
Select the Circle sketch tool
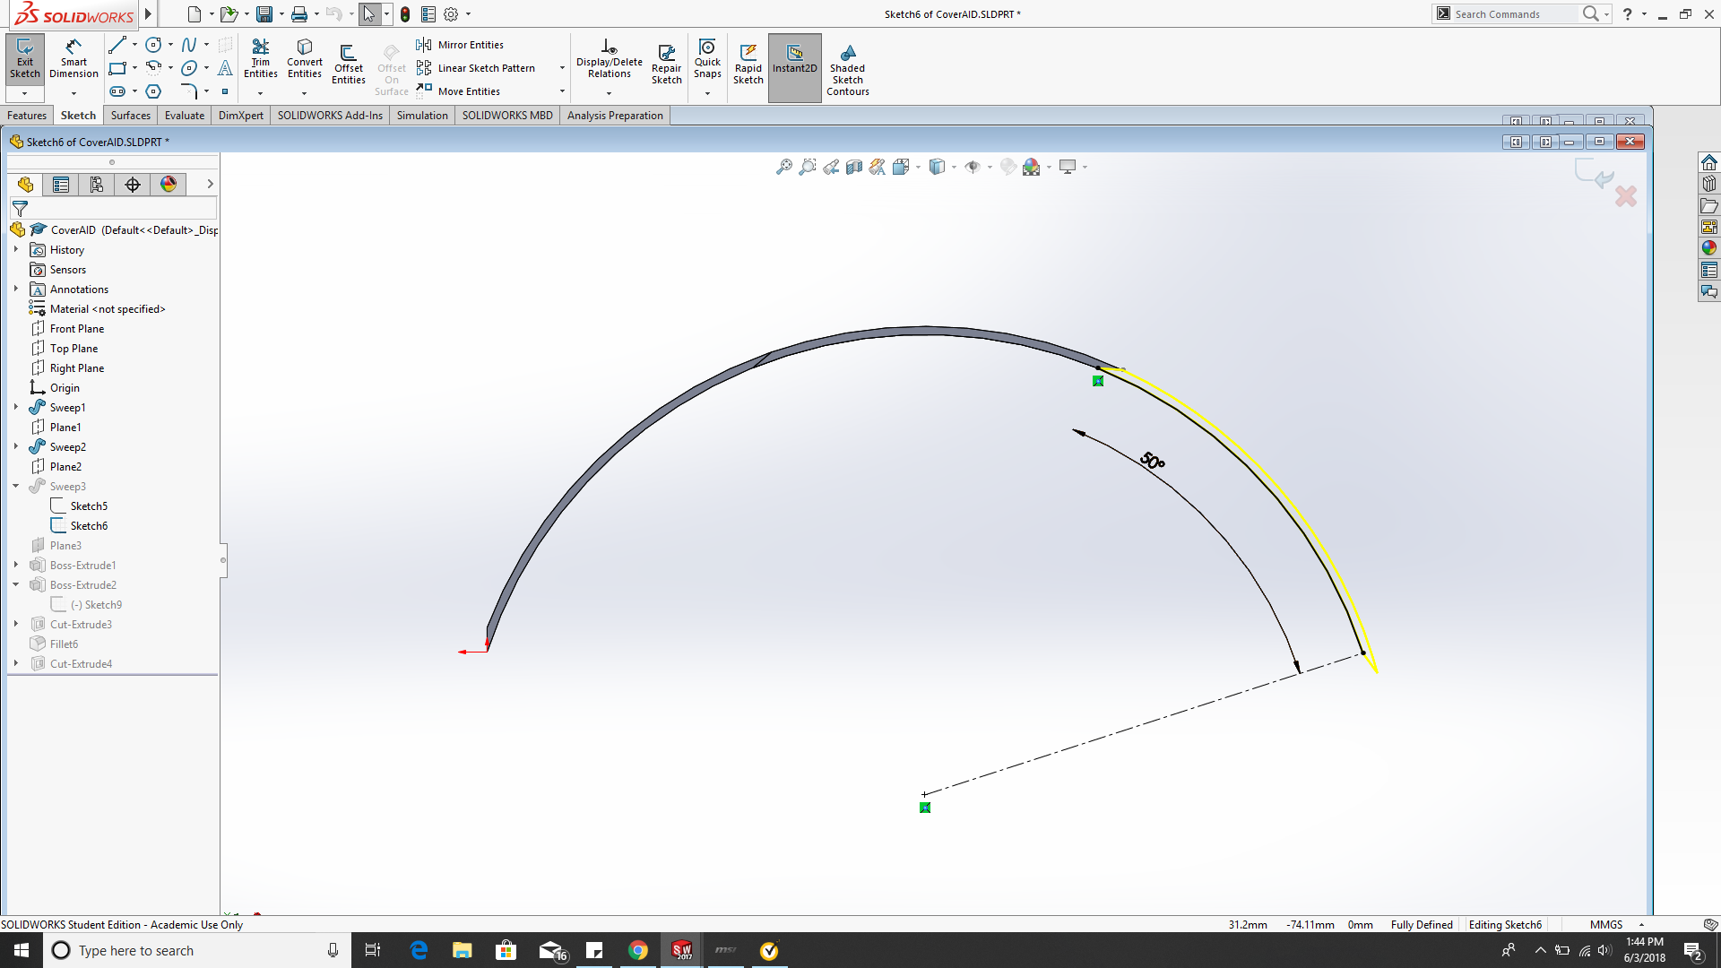[x=153, y=45]
